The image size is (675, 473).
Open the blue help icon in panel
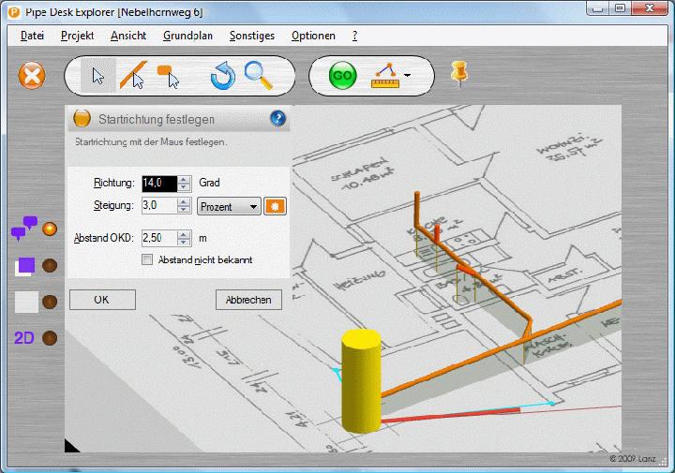coord(277,119)
